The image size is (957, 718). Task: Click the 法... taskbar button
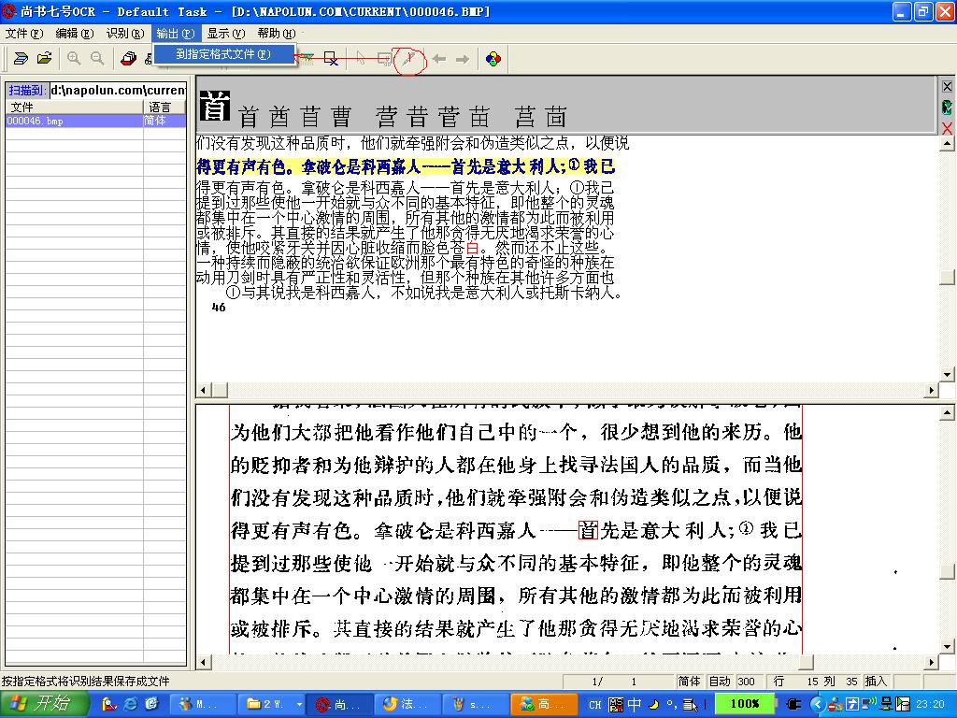click(406, 704)
